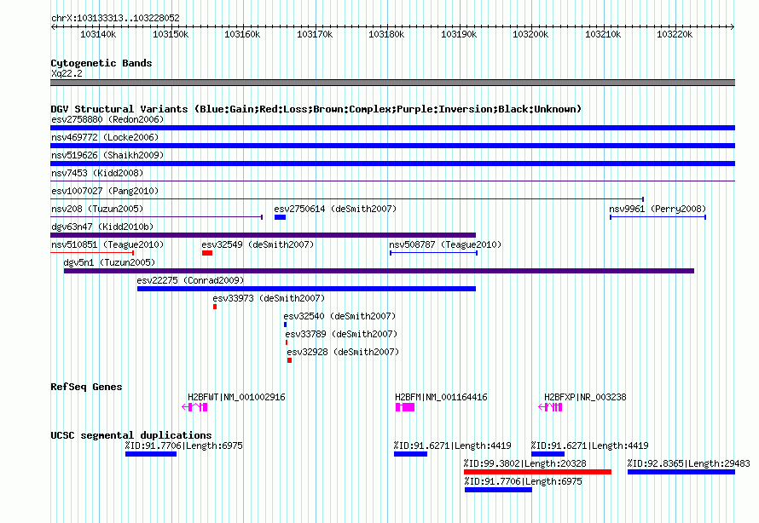
Task: Click the %ID:92.8365|Length:29483 label text
Action: click(x=688, y=463)
